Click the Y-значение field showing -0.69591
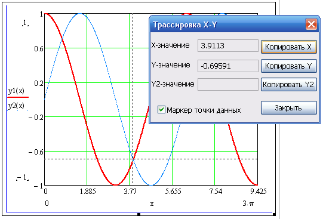 228,66
